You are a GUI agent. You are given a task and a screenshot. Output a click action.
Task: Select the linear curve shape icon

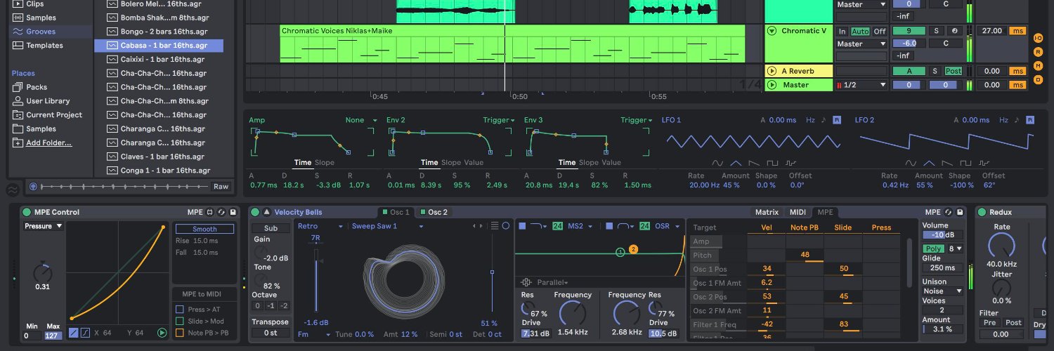tap(74, 333)
